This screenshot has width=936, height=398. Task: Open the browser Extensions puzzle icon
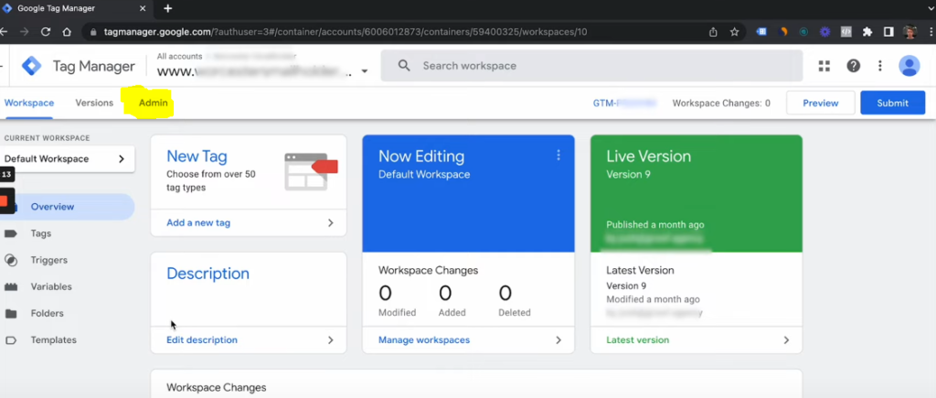[x=867, y=32]
